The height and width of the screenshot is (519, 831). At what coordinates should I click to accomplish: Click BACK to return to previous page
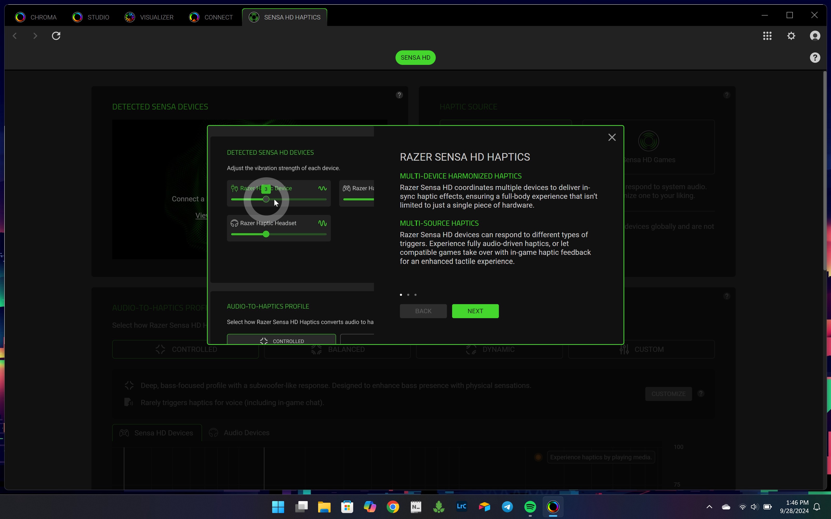coord(423,310)
